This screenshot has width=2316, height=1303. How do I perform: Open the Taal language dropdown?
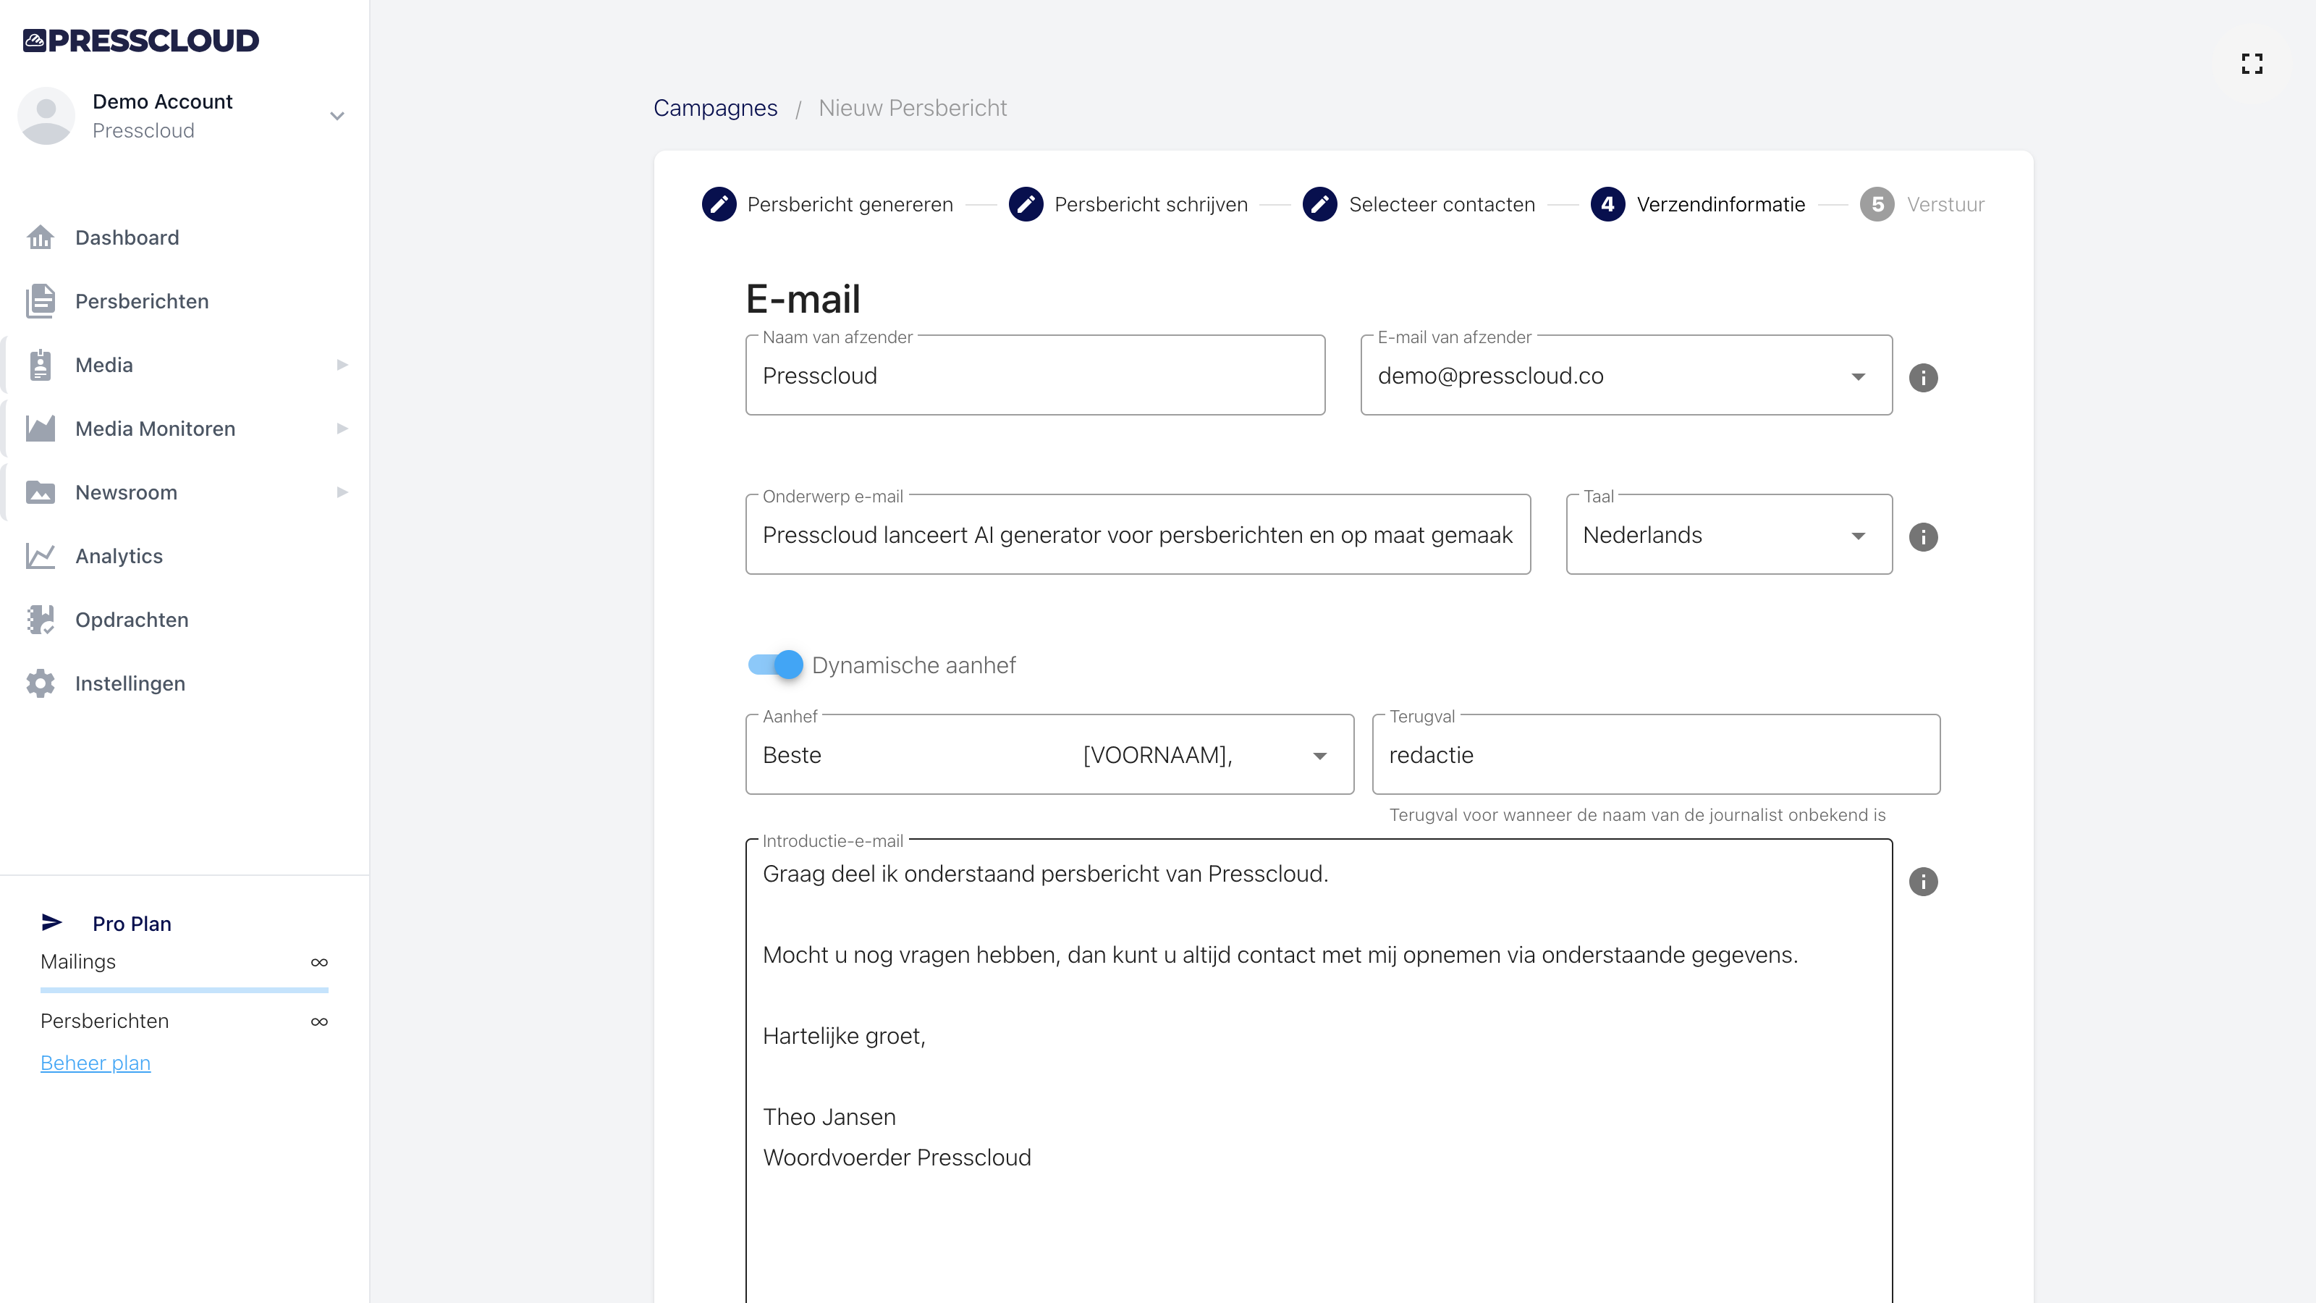pos(1857,535)
